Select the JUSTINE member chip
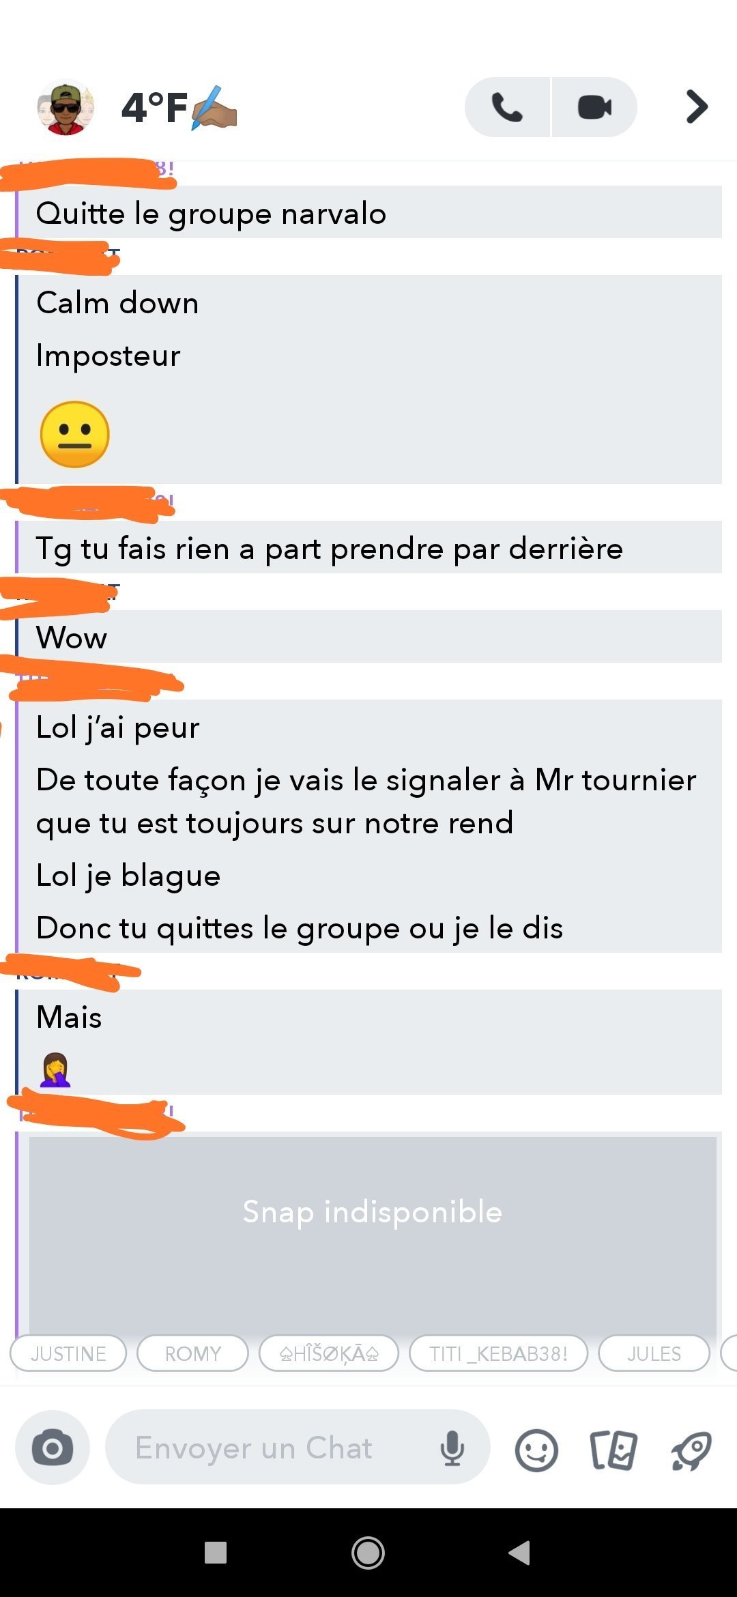Image resolution: width=737 pixels, height=1597 pixels. coord(68,1353)
